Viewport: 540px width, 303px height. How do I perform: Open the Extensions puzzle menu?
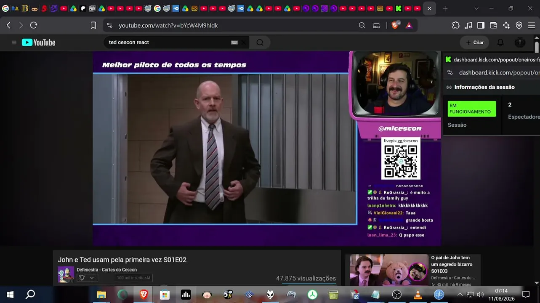coord(456,25)
